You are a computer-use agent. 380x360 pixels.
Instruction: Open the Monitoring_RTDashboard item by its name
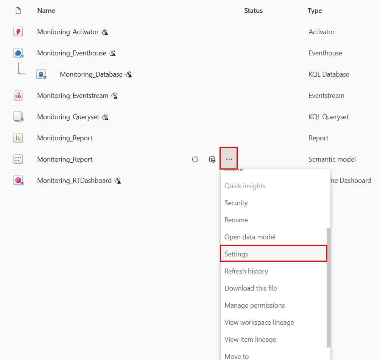(75, 180)
